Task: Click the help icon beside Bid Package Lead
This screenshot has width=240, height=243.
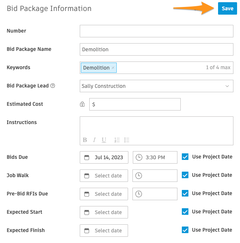Action: click(x=53, y=86)
